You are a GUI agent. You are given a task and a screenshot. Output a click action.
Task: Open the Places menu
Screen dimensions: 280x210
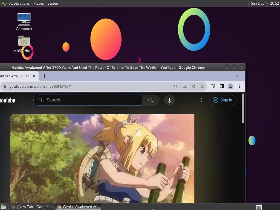38,3
